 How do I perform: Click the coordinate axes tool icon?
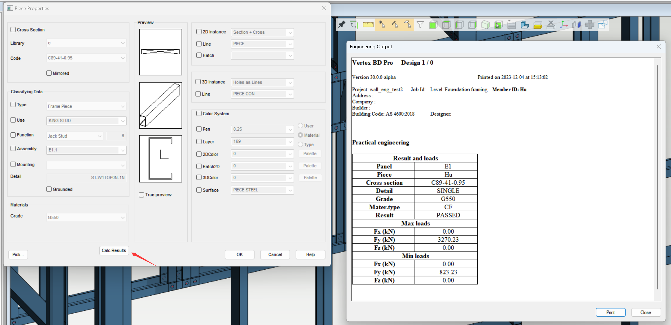[x=564, y=24]
